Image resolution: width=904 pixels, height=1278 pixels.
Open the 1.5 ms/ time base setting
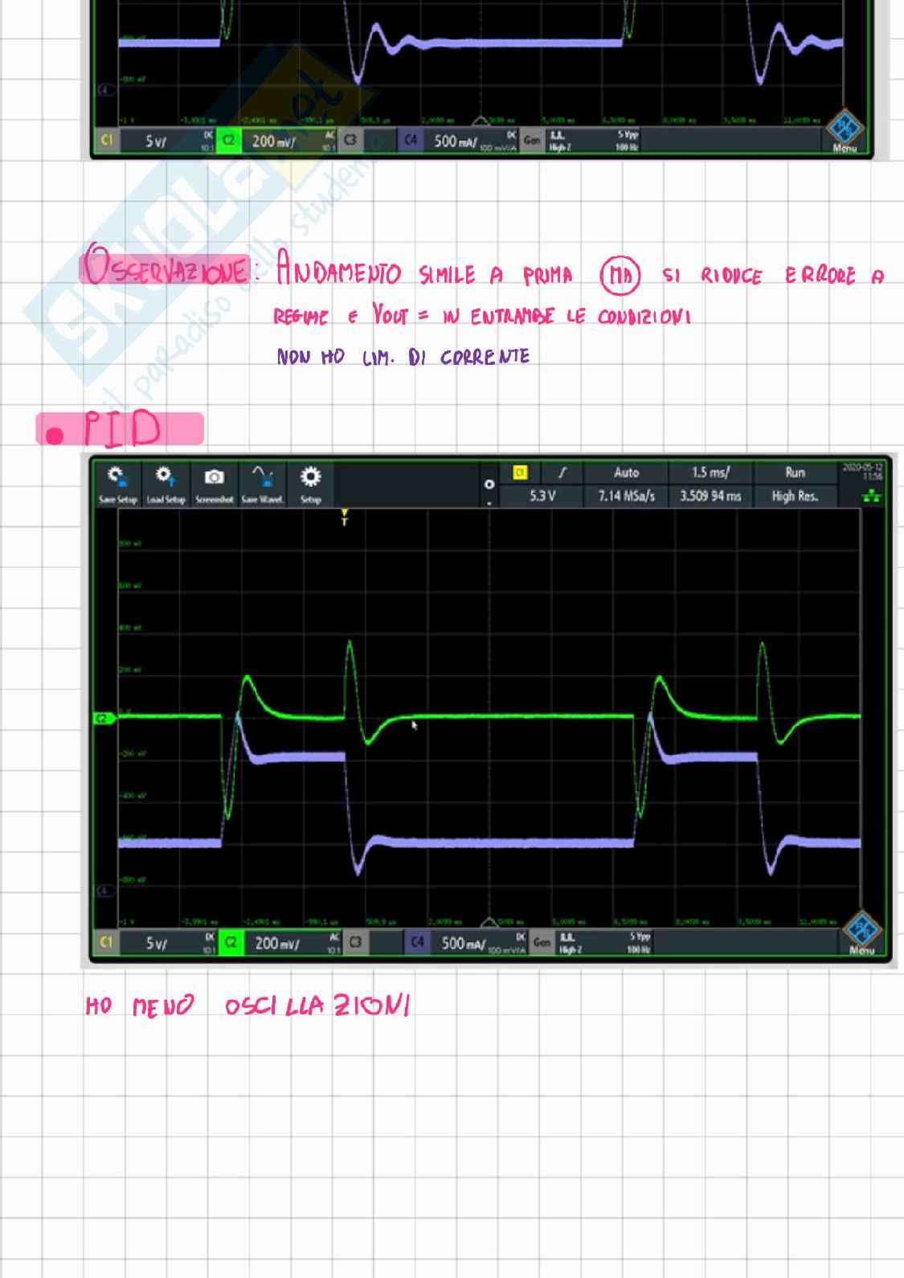click(710, 473)
